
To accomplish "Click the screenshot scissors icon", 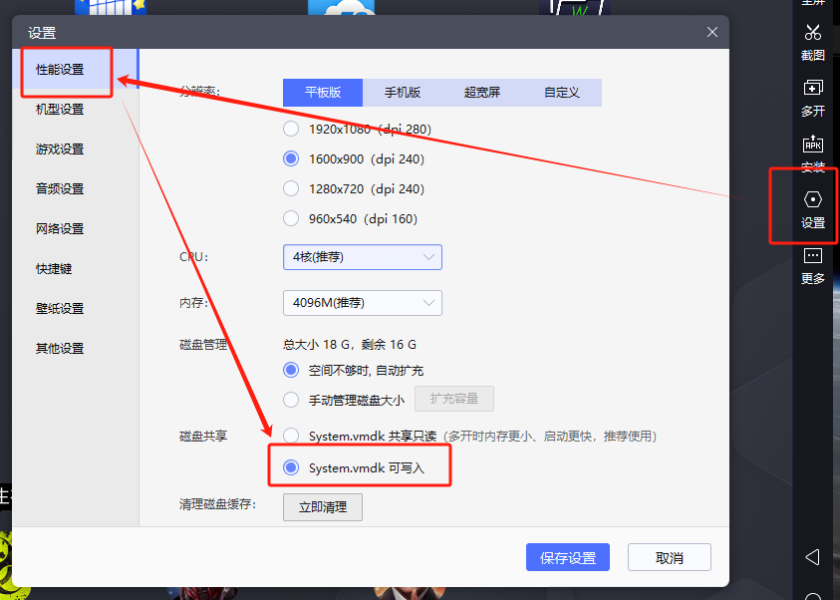I will [813, 32].
